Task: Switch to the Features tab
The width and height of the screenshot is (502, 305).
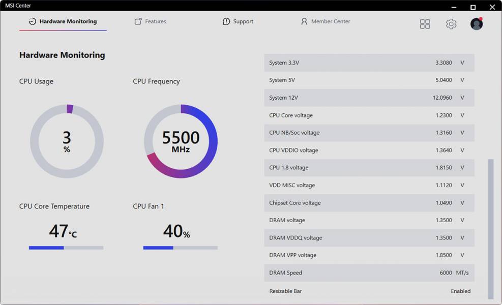Action: click(x=155, y=21)
